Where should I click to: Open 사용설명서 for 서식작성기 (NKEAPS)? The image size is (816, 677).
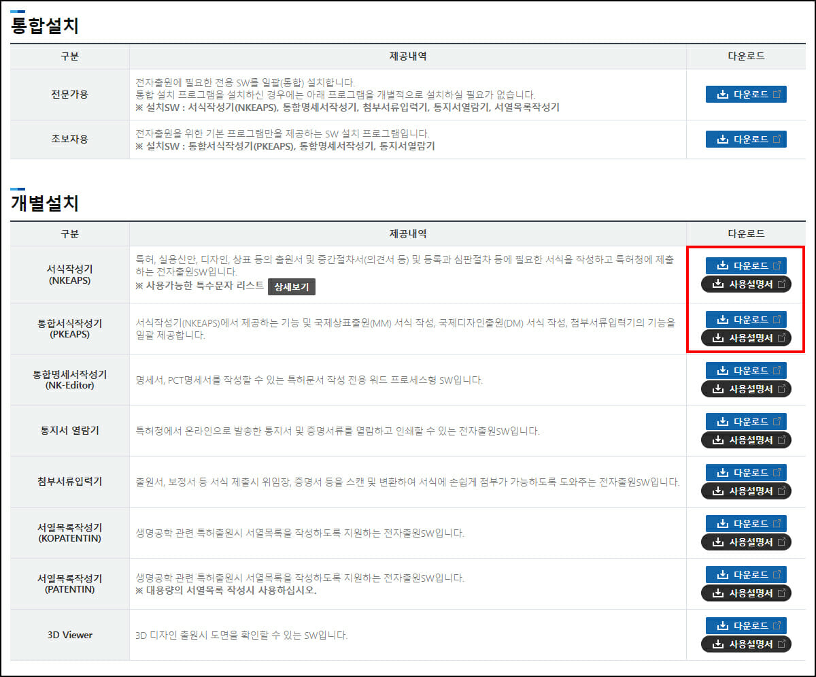click(x=746, y=284)
